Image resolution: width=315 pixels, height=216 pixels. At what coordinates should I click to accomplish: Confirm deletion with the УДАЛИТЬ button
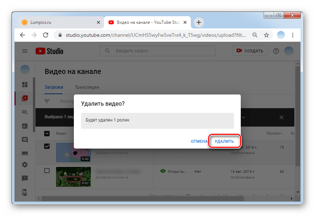coord(224,141)
